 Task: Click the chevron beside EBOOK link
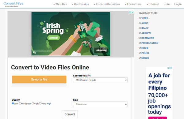pyautogui.click(x=140, y=58)
